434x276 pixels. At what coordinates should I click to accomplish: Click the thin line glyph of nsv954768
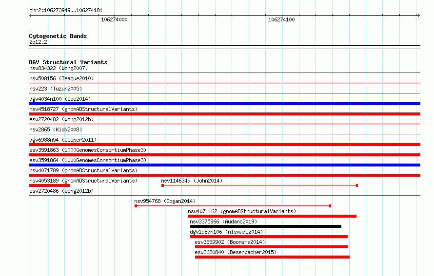tap(233, 206)
